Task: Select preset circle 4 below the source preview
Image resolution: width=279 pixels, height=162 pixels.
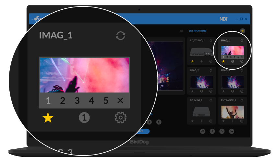Action: coord(149,122)
